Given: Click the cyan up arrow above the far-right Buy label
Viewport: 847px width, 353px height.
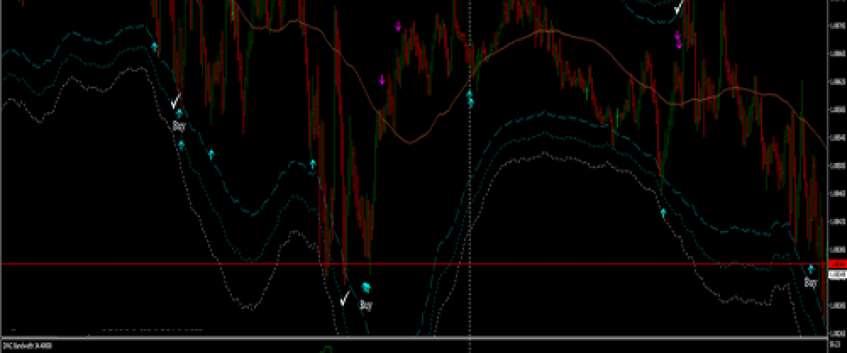Looking at the screenshot, I should click(x=811, y=269).
